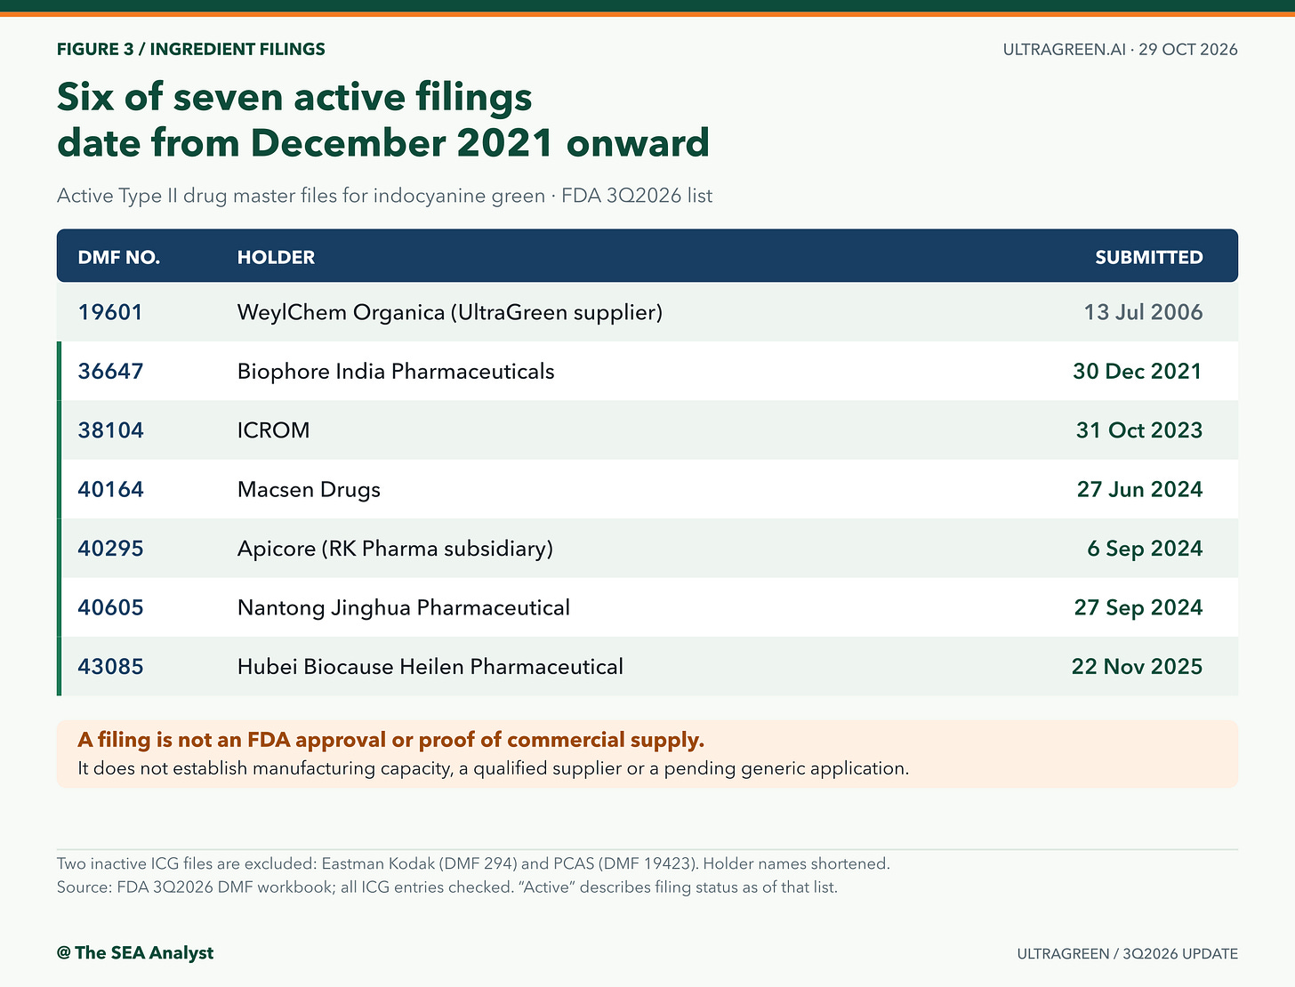The image size is (1295, 987).
Task: Click the 31 Oct 2023 submission date
Action: (1139, 430)
